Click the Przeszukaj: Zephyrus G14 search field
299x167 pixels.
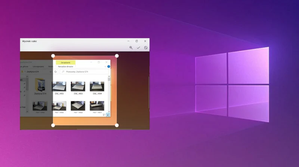point(84,72)
